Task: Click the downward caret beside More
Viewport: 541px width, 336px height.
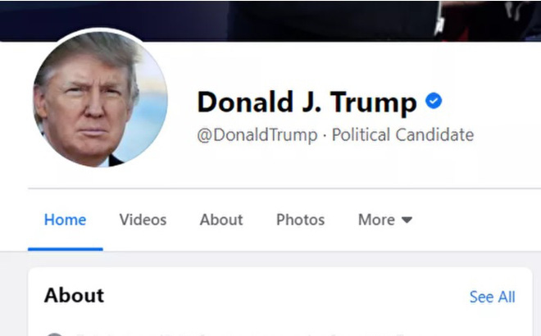Action: [407, 220]
